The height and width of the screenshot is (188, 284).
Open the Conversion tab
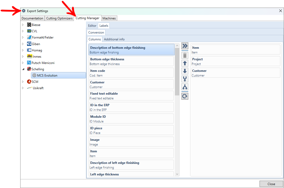[96, 33]
